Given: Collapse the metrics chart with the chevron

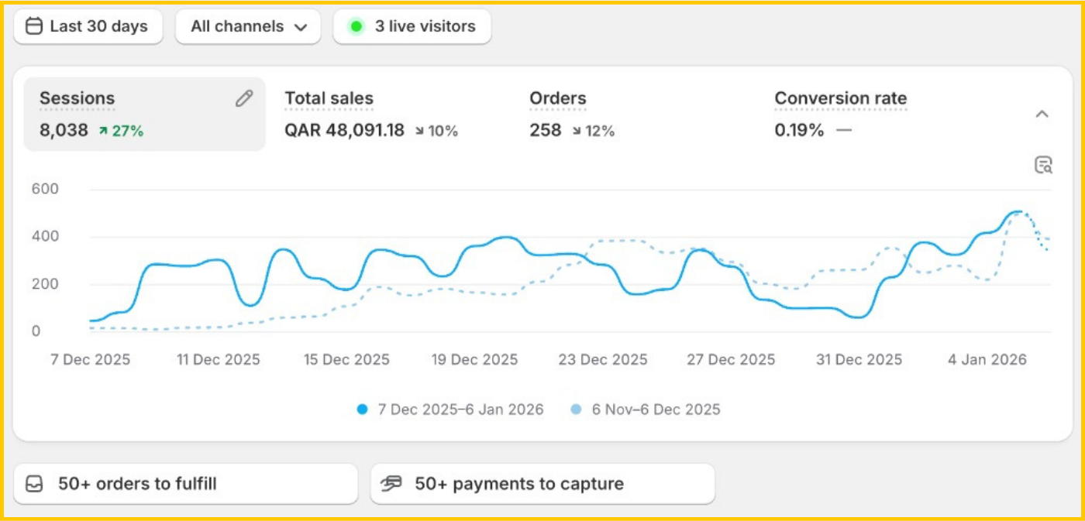Looking at the screenshot, I should (1042, 115).
